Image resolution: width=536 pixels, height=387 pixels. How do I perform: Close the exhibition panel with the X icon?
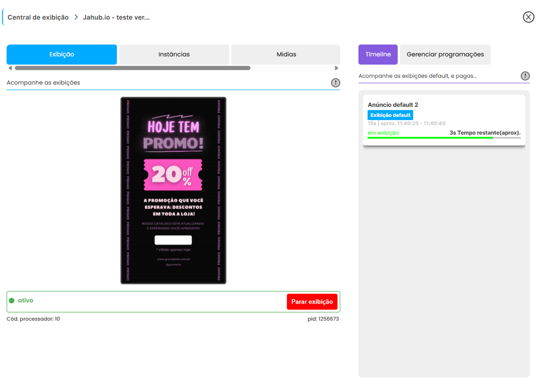(528, 17)
